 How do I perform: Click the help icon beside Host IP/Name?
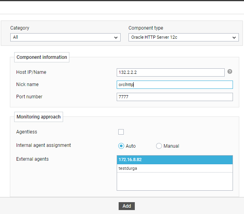[230, 71]
